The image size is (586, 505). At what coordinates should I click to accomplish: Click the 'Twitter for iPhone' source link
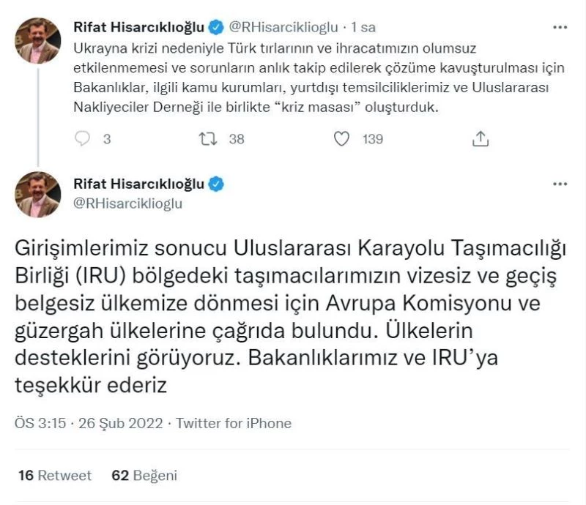234,423
